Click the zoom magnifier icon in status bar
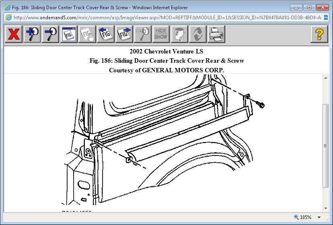 [296, 217]
